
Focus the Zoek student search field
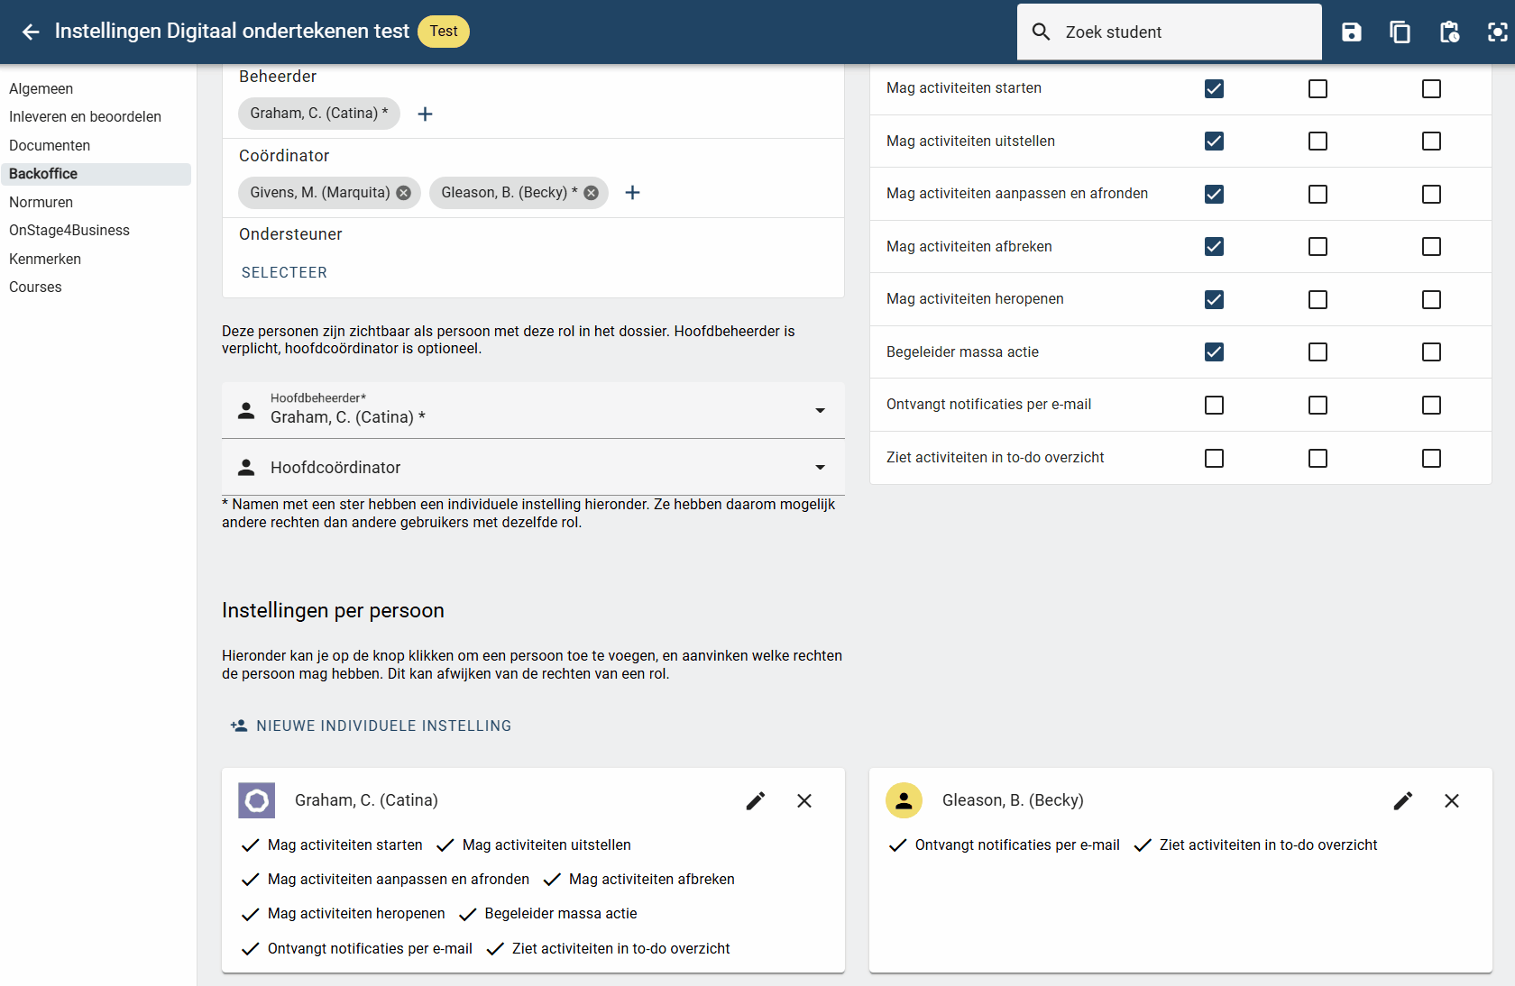point(1170,32)
